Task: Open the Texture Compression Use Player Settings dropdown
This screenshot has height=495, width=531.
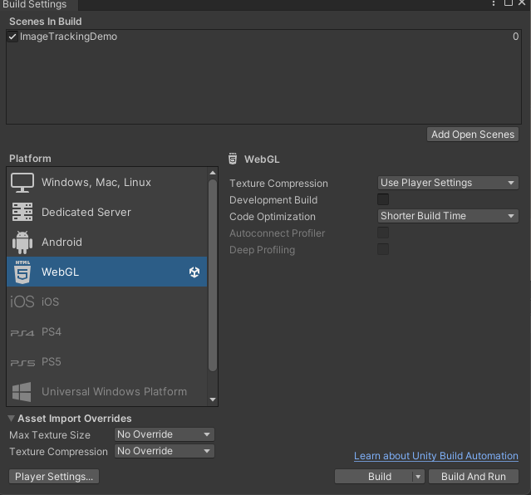Action: click(x=448, y=183)
